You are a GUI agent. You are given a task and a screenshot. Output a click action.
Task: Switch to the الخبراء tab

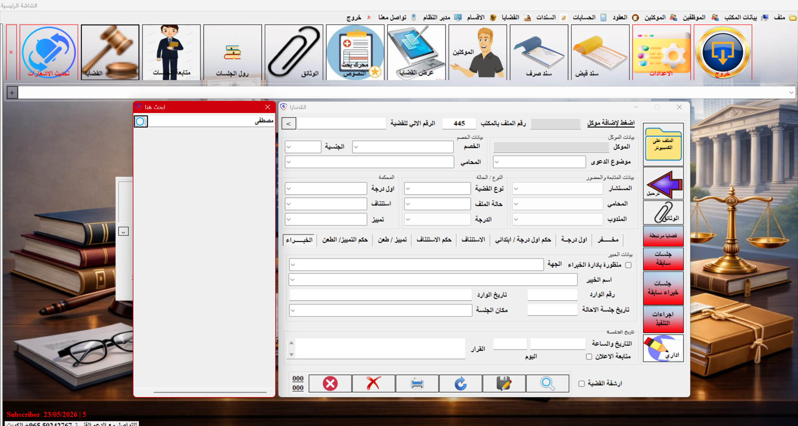(x=299, y=240)
